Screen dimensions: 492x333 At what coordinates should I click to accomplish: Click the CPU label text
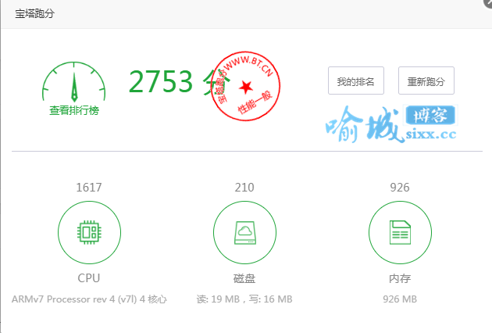pyautogui.click(x=89, y=277)
